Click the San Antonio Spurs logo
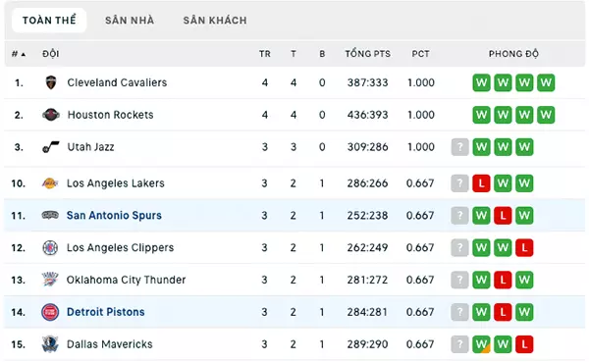The width and height of the screenshot is (589, 362). [50, 215]
